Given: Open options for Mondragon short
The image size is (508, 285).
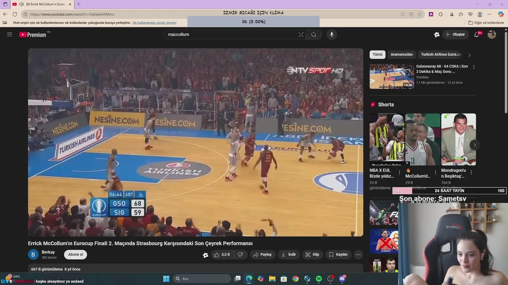Looking at the screenshot, I should click(x=471, y=173).
